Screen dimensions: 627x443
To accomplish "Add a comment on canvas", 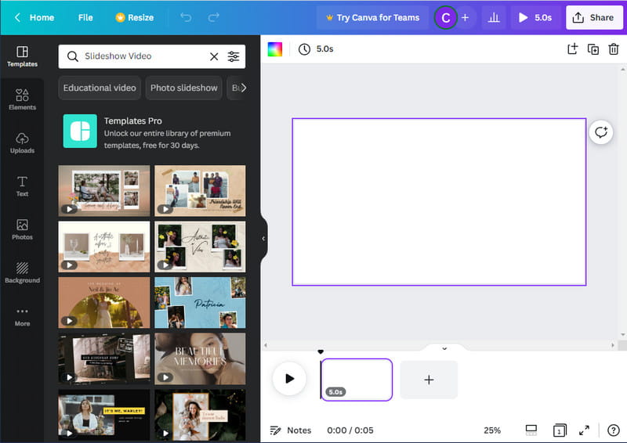I will [600, 132].
